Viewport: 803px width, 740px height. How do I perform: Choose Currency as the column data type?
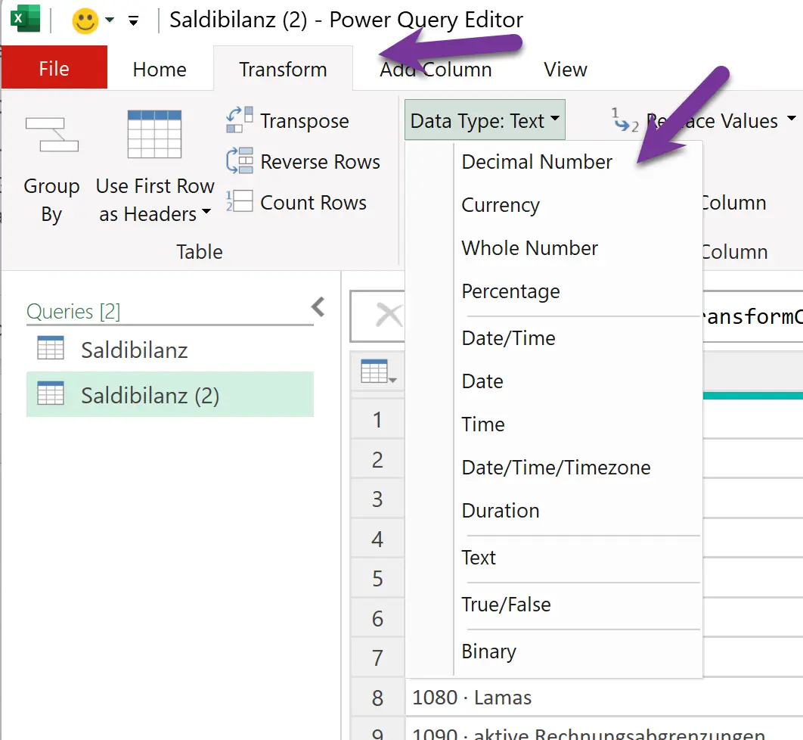coord(500,205)
